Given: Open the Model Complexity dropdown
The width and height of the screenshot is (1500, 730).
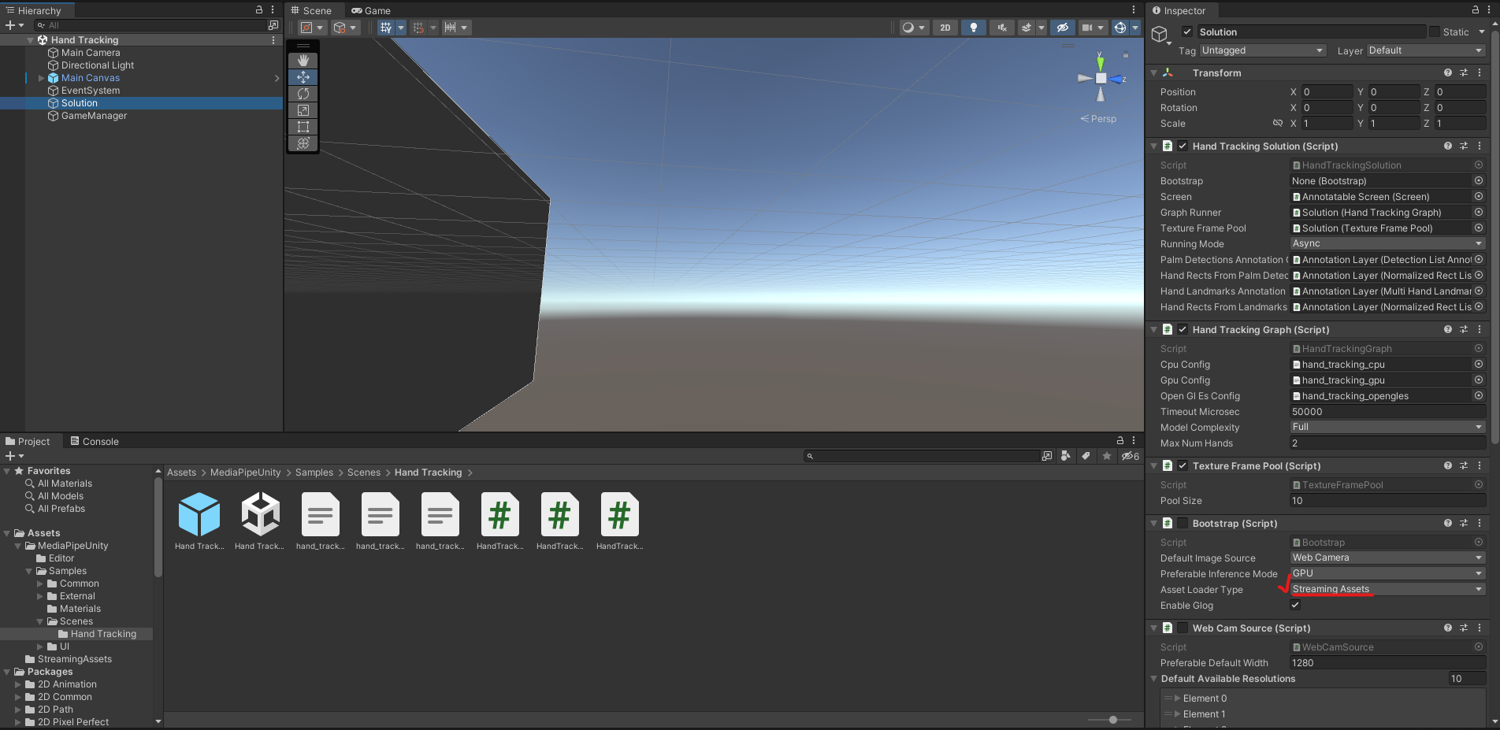Looking at the screenshot, I should coord(1387,427).
